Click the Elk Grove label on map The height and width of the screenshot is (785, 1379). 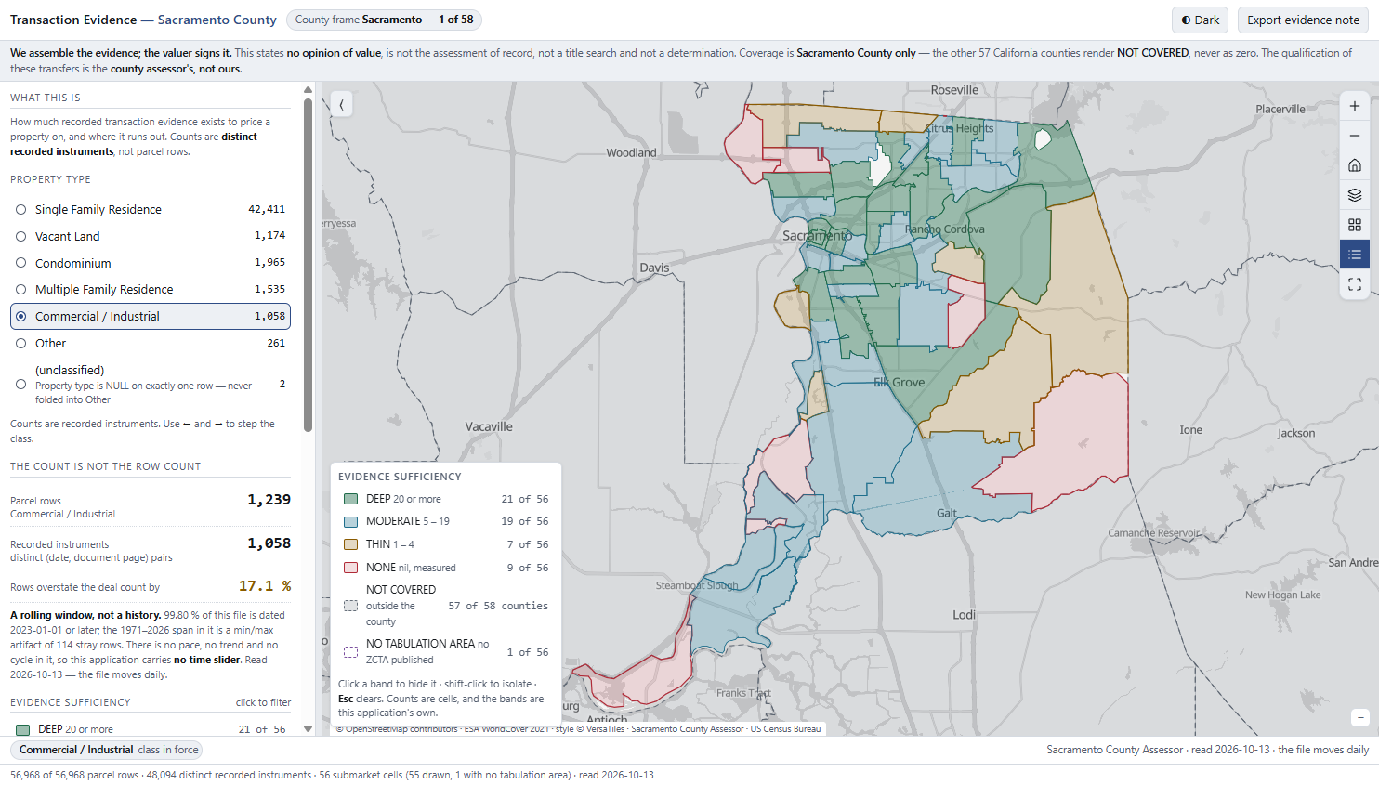pyautogui.click(x=899, y=383)
